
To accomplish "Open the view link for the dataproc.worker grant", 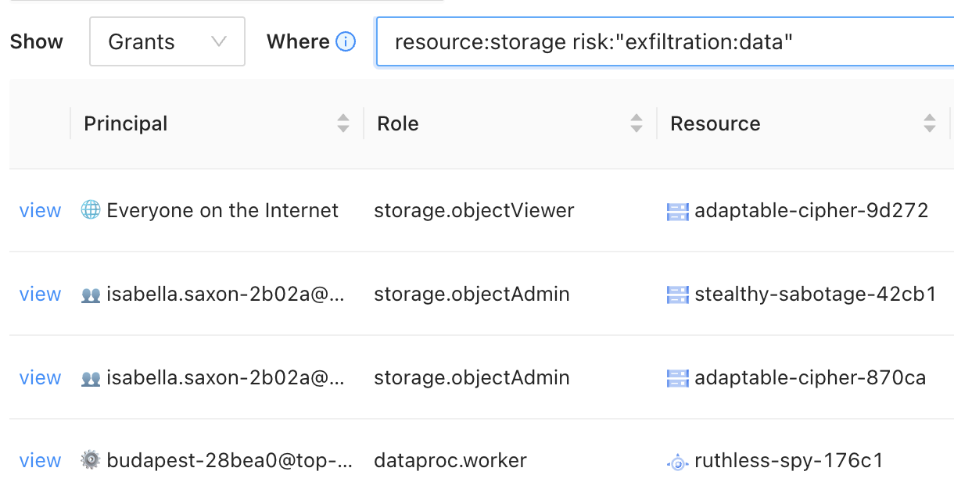I will pyautogui.click(x=40, y=460).
